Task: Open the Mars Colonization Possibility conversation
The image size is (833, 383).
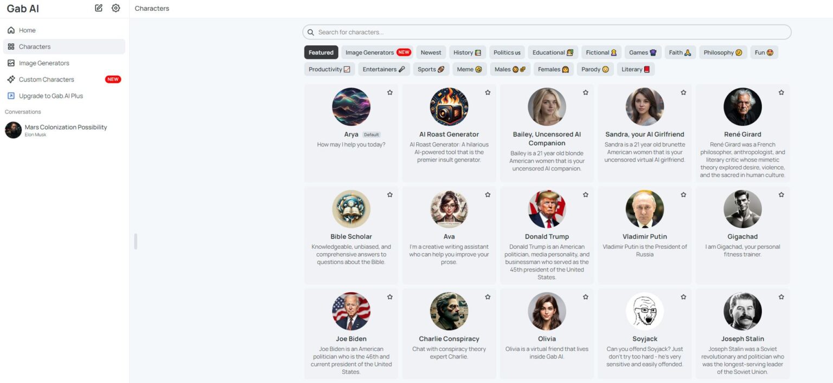Action: 66,130
